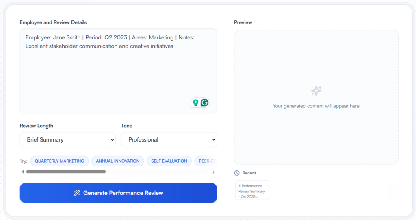416x220 pixels.
Task: Choose the SELF EVALUATION preset chip
Action: pyautogui.click(x=169, y=161)
